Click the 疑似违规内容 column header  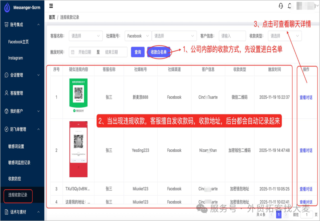pyautogui.click(x=78, y=69)
